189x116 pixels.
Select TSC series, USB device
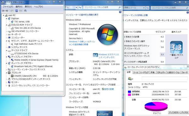click(x=22, y=22)
